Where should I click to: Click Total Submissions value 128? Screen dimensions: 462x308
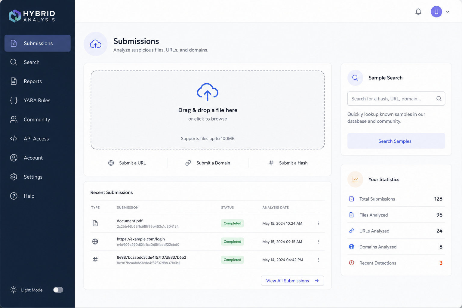(x=438, y=199)
